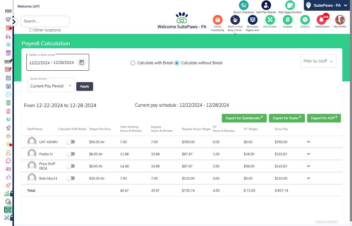Expand sidebar using the arrow button
Screen dimensions: 352x226
14,22
